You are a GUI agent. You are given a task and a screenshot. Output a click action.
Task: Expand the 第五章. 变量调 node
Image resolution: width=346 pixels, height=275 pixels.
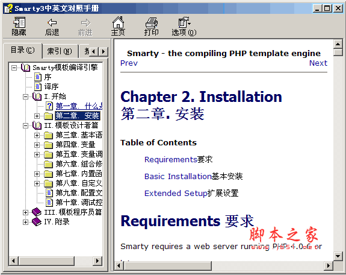(37, 154)
